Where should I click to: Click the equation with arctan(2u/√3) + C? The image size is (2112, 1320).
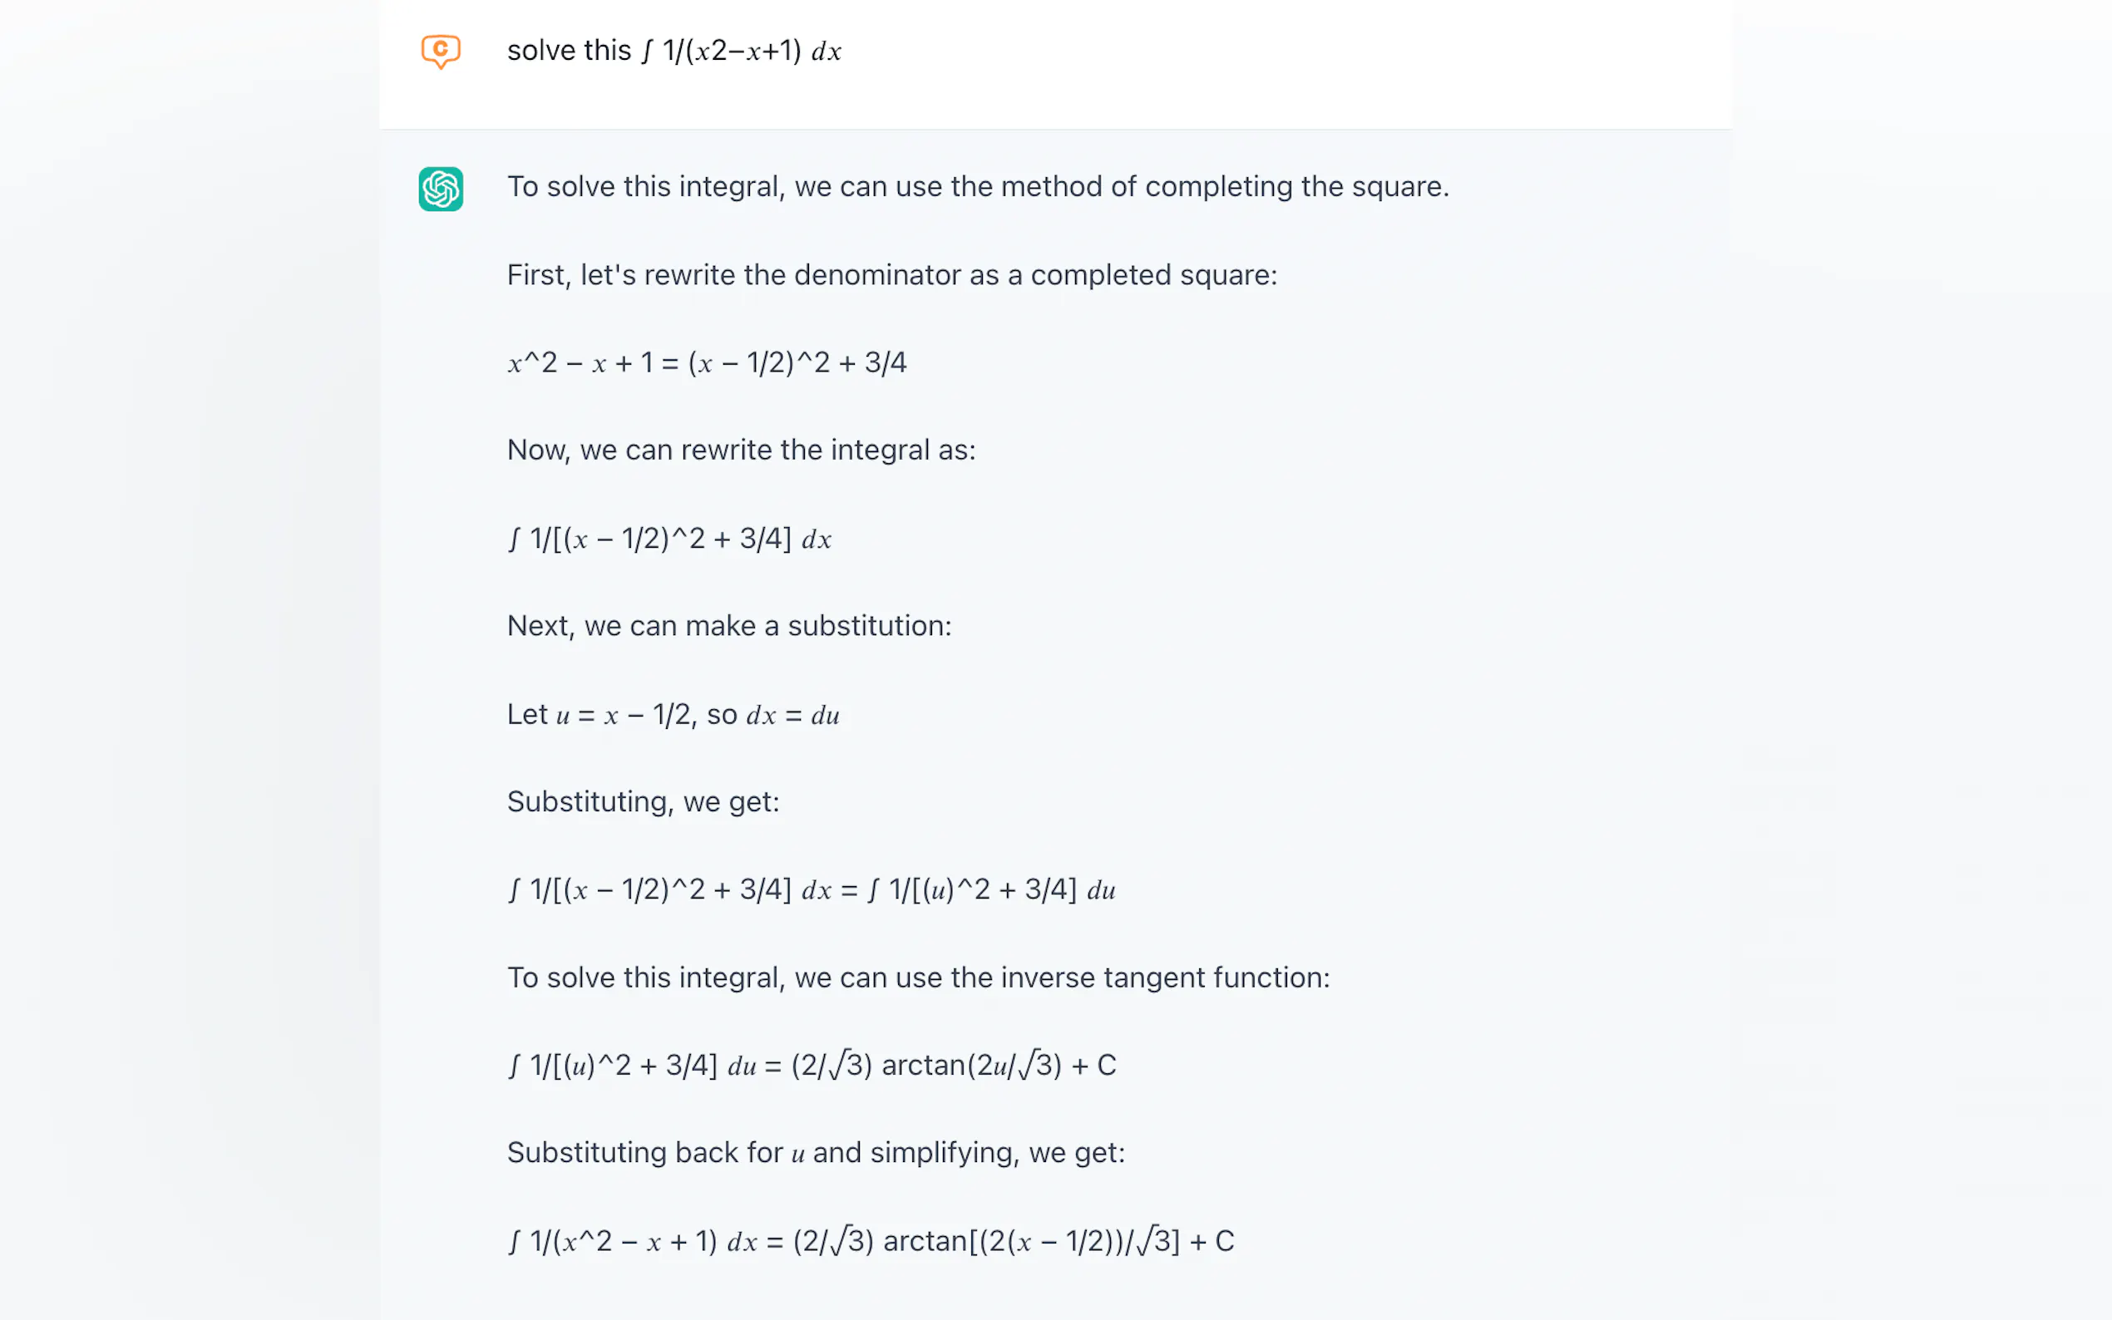tap(811, 1066)
